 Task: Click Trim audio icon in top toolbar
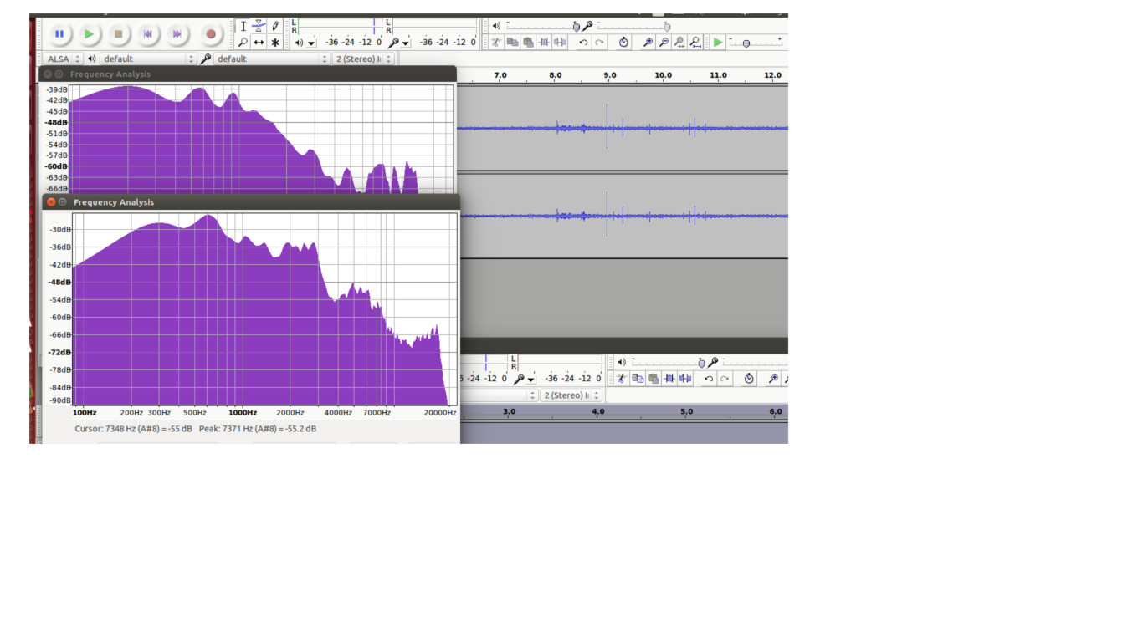pyautogui.click(x=544, y=42)
